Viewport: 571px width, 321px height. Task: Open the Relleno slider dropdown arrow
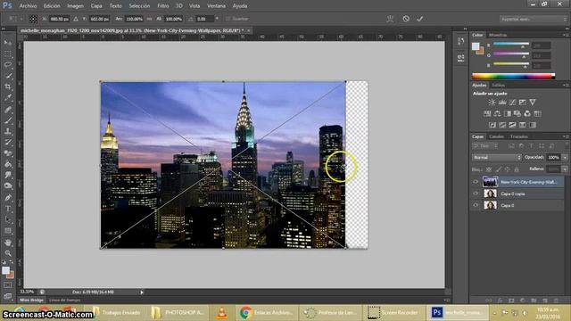tap(565, 169)
